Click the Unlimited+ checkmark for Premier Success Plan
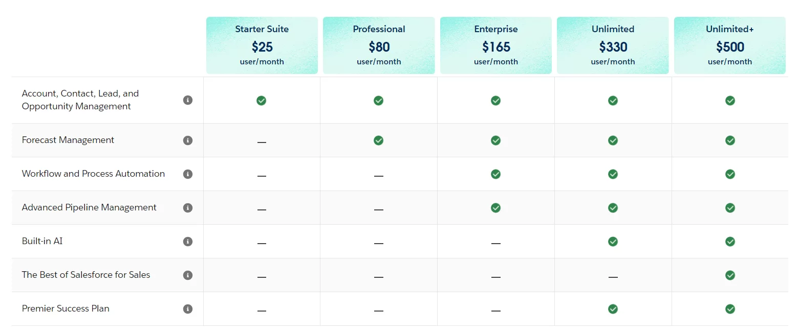The width and height of the screenshot is (799, 333). pyautogui.click(x=730, y=308)
